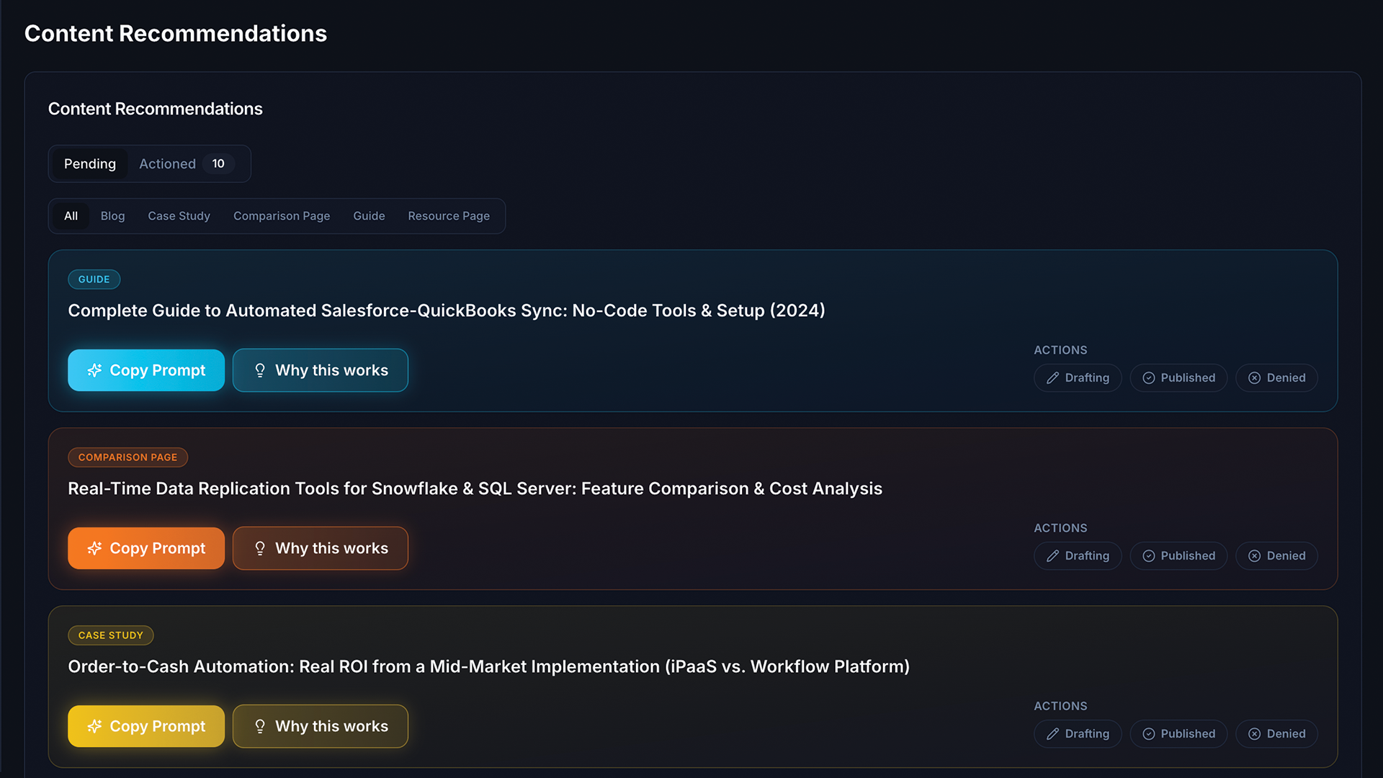Mark Snowflake comparison page as Published
The image size is (1383, 778).
click(1178, 555)
